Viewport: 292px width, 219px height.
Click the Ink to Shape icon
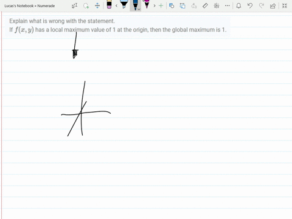[x=182, y=5]
